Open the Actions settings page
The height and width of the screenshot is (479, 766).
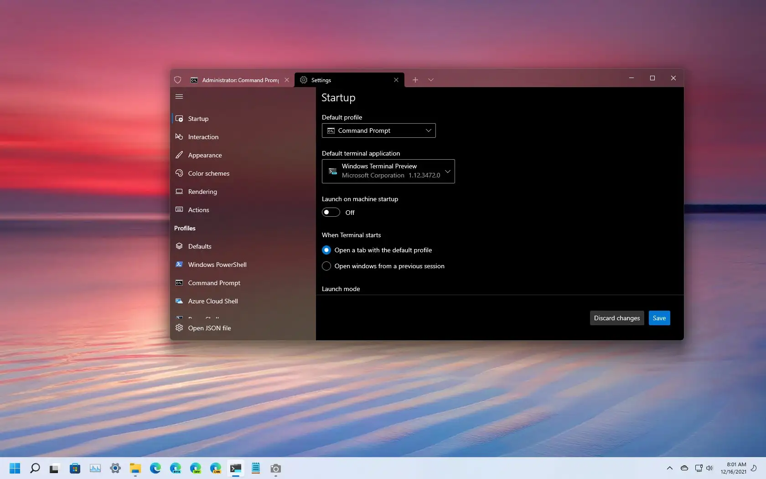click(x=243, y=210)
